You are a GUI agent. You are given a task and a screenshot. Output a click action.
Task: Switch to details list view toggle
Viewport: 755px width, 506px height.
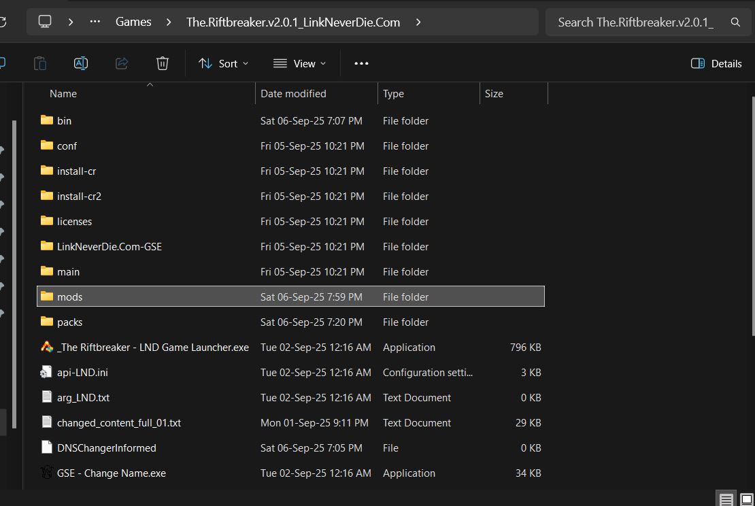(726, 500)
